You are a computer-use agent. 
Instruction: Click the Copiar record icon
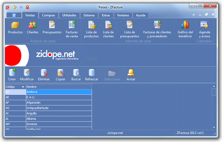click(61, 73)
